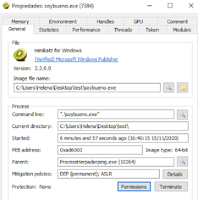Click the PEB address field 0xad6000

pyautogui.click(x=100, y=150)
